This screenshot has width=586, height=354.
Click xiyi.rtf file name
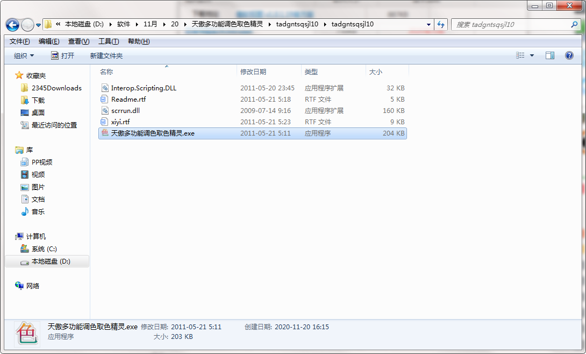pos(120,122)
